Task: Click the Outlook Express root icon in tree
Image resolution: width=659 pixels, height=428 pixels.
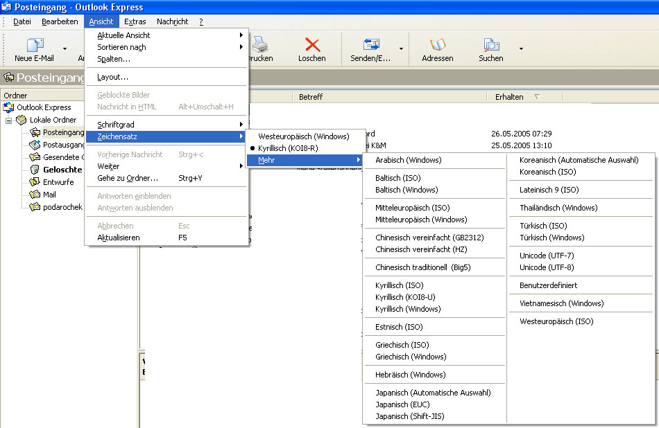Action: click(8, 107)
